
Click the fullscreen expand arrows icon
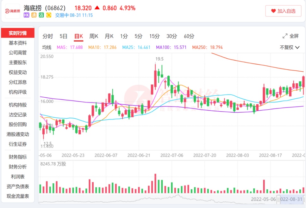pos(285,36)
